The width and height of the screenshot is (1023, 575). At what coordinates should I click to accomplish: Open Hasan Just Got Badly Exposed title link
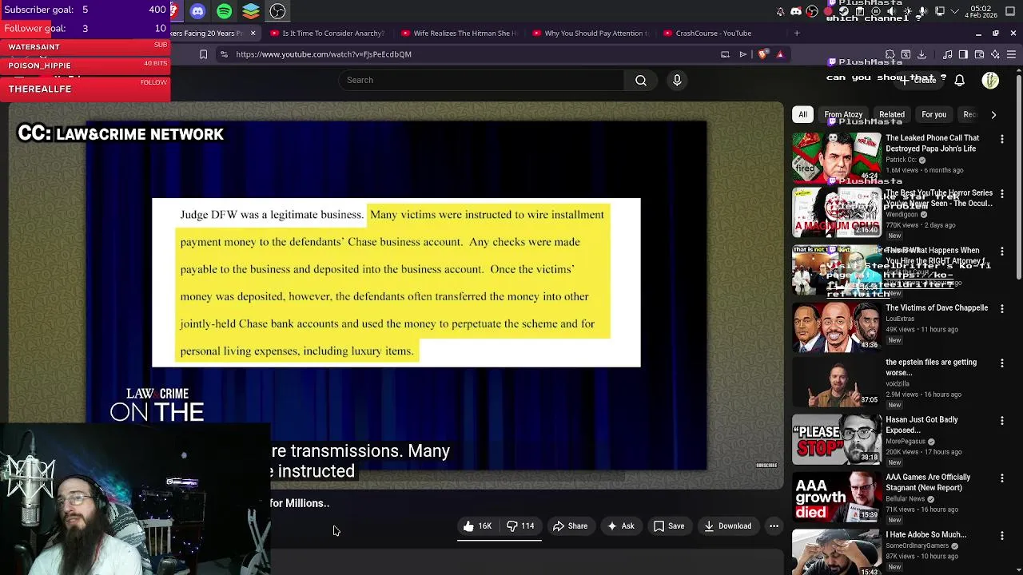coord(921,425)
